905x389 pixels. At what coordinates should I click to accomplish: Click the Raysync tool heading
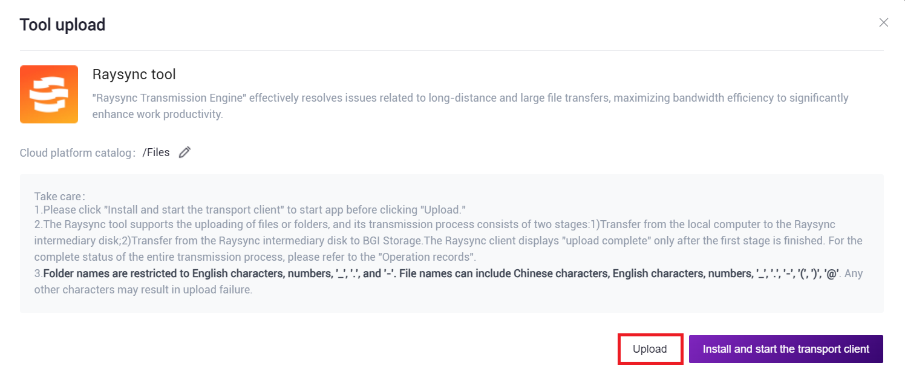(134, 74)
